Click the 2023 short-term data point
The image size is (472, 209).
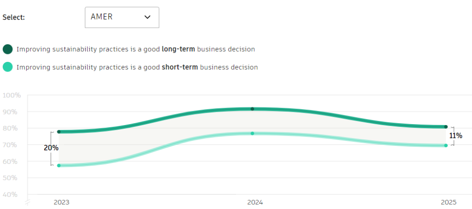pos(59,165)
